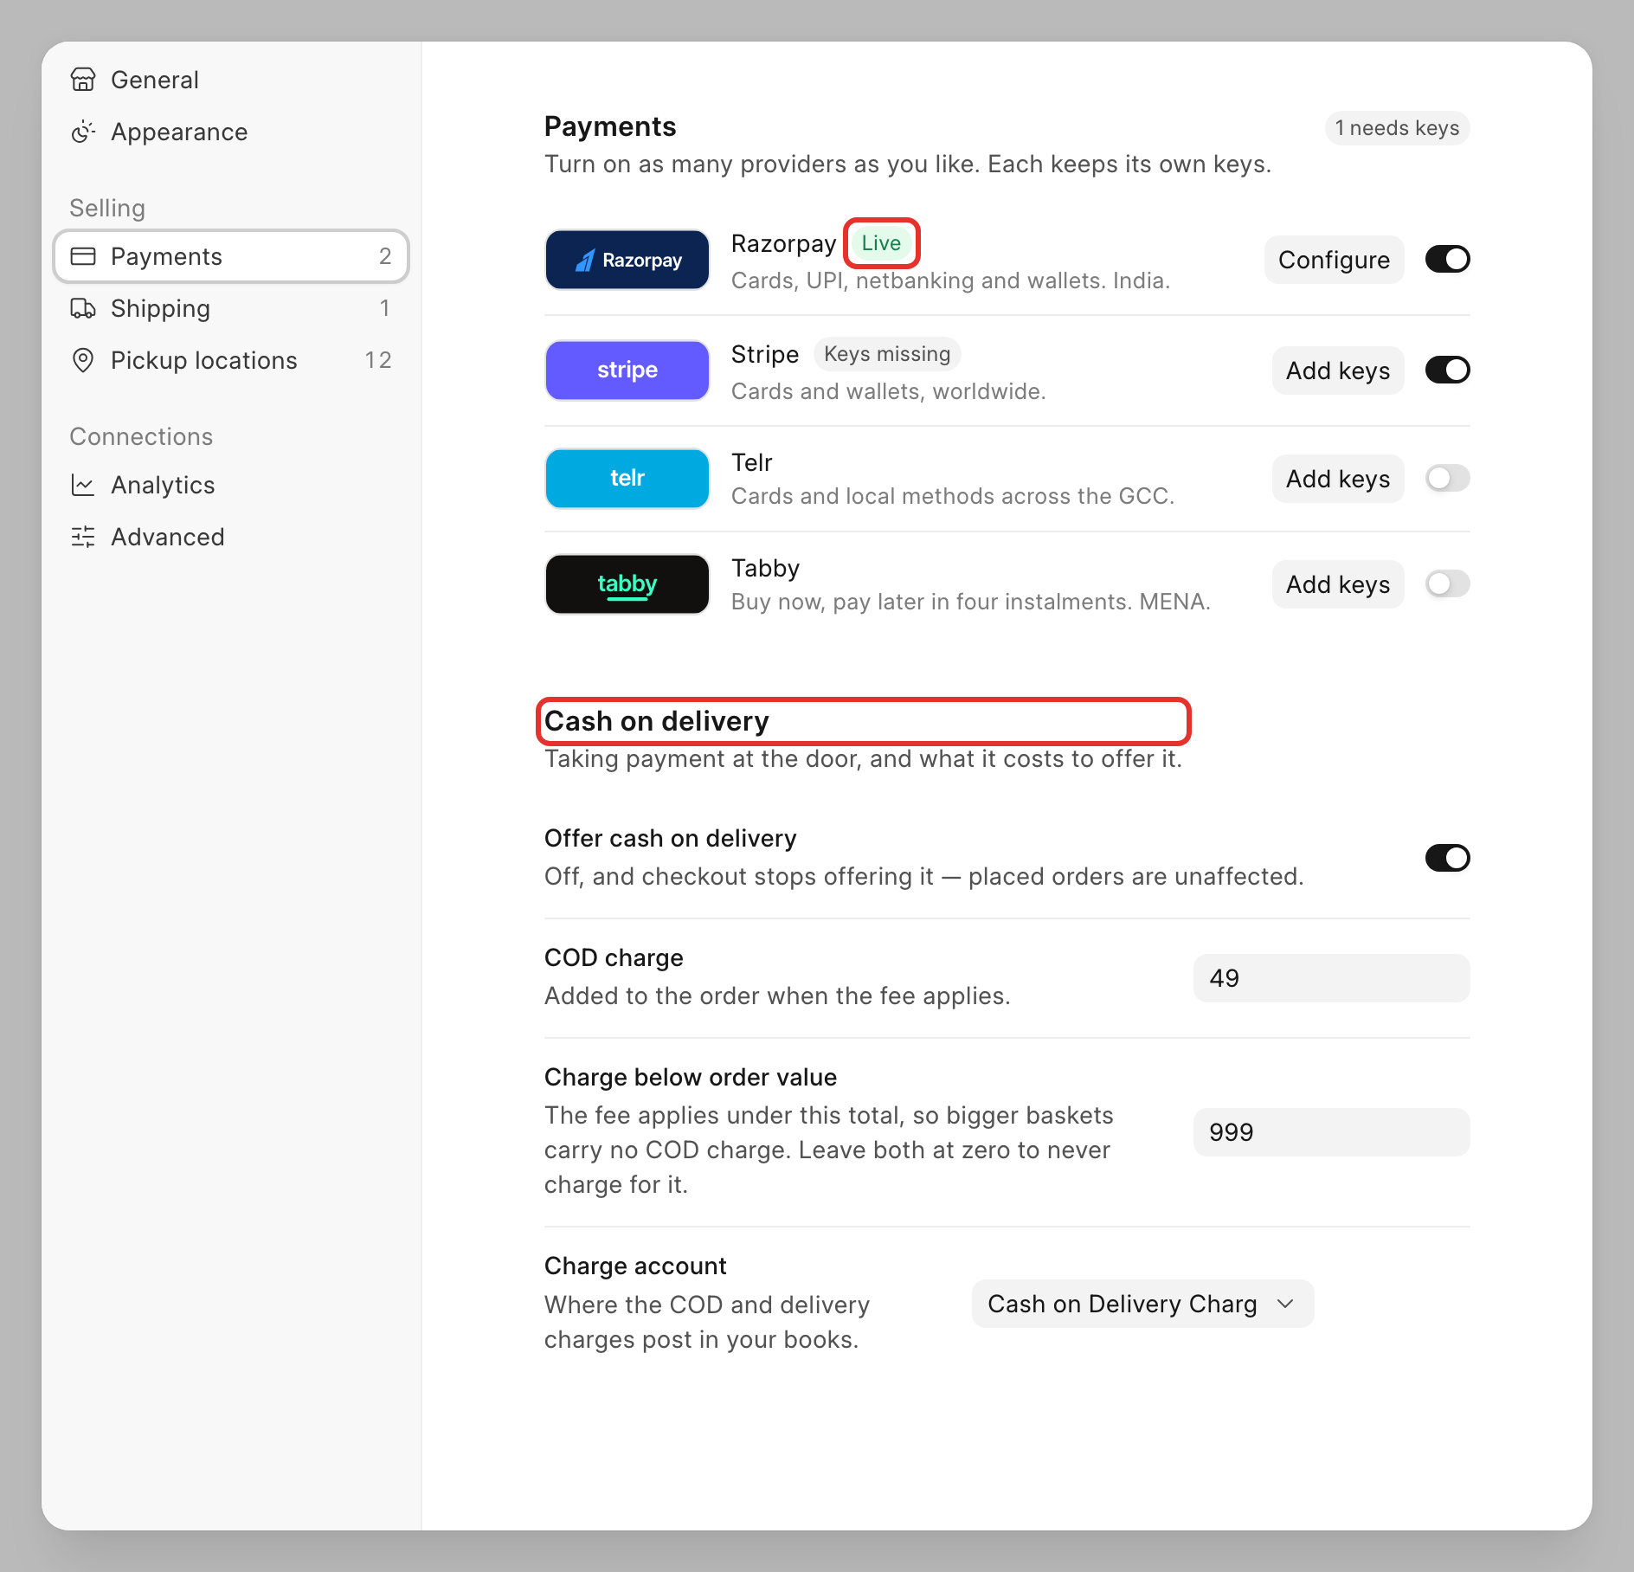Click the 'Connections' sidebar group label
This screenshot has height=1572, width=1634.
[141, 436]
